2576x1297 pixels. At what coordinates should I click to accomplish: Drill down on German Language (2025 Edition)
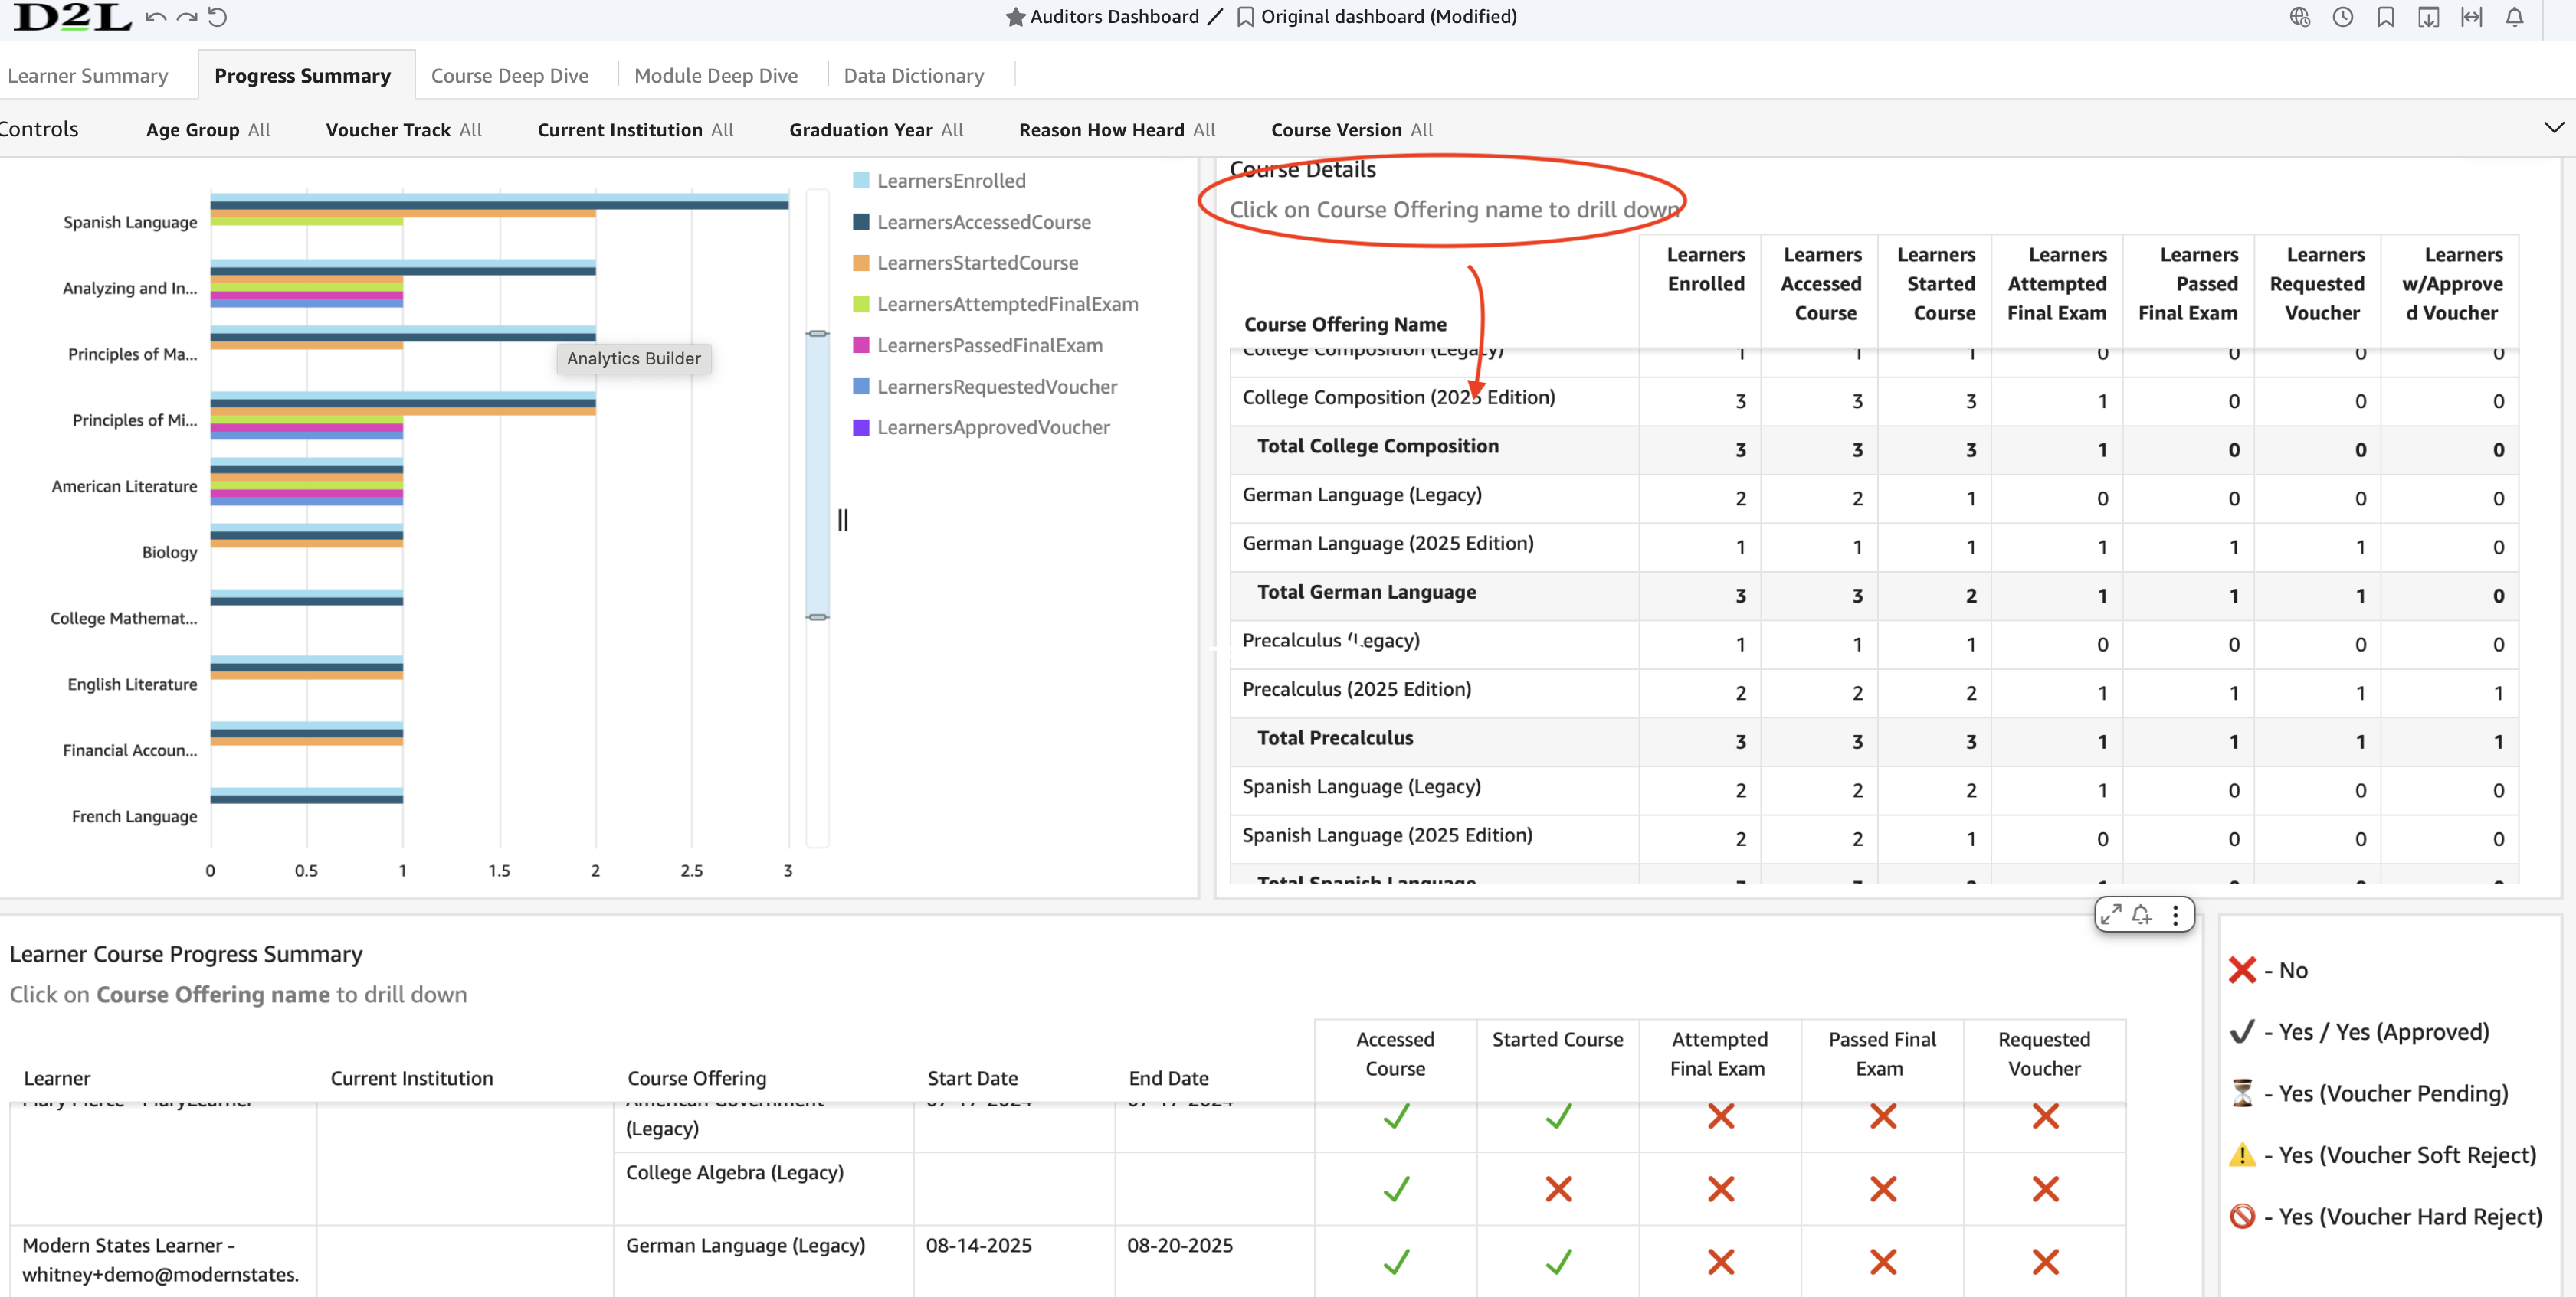(1387, 543)
